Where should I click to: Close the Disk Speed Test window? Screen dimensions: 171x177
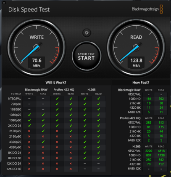(x=4, y=3)
